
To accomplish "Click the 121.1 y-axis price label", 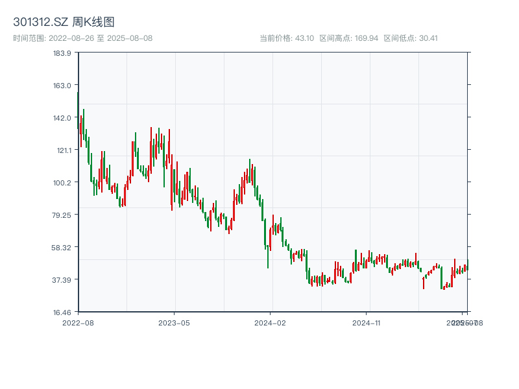I will 62,150.
